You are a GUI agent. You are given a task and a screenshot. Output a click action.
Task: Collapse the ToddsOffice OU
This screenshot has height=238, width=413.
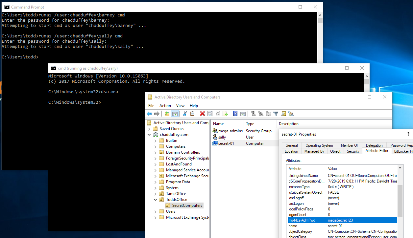point(156,200)
